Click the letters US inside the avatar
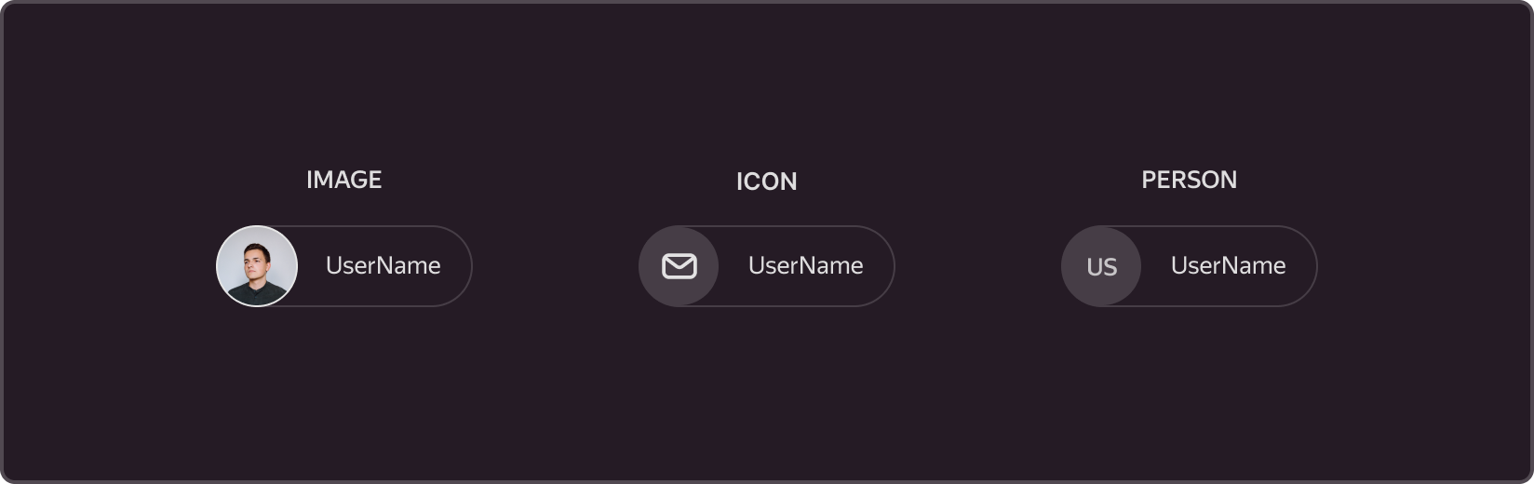Screen dimensions: 1534x484 point(1102,267)
